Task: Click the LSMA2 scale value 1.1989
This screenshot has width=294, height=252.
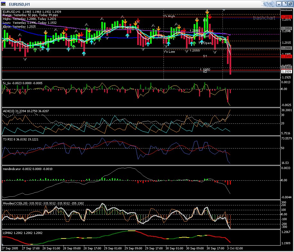Action: (x=286, y=243)
